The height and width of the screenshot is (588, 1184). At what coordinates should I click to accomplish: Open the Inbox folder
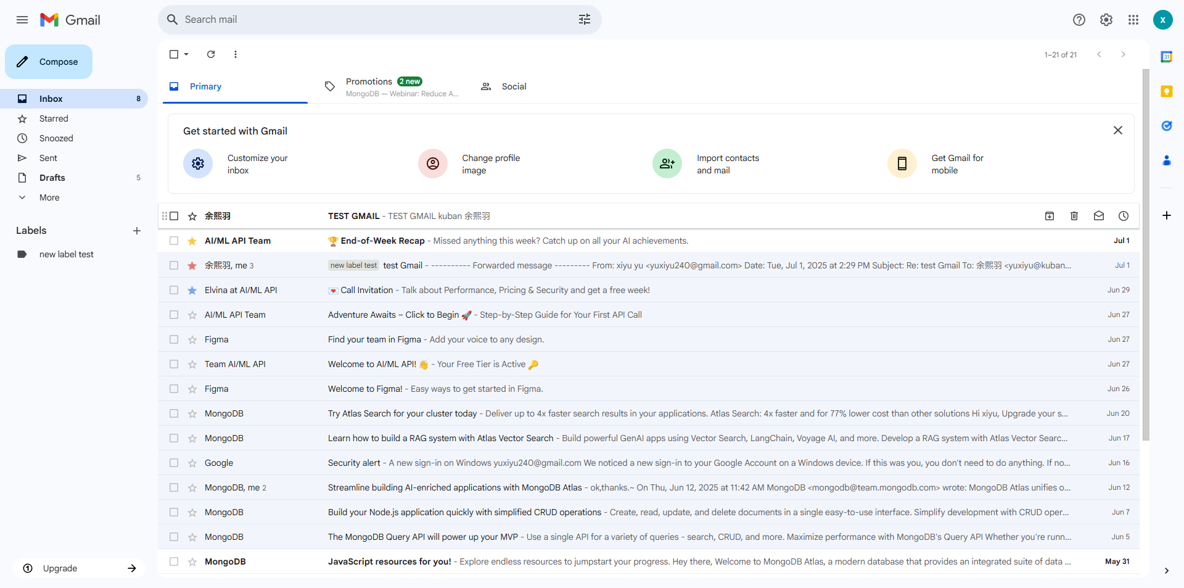74,99
